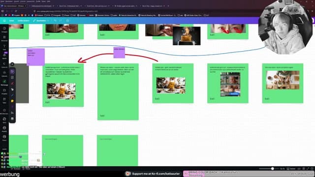Open the Firefox Bearbeiten menu

coord(9,1)
